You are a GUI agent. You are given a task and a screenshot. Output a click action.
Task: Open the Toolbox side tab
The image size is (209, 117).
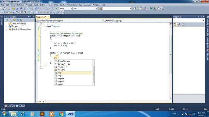(1, 21)
